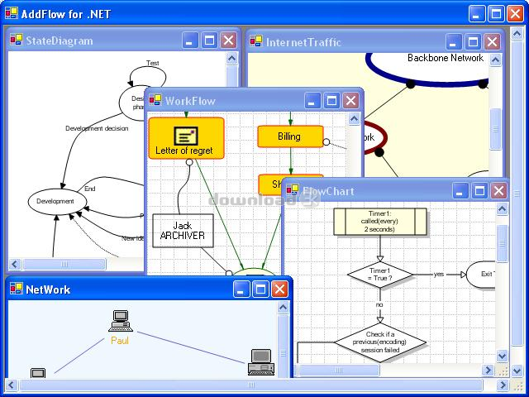Click FlowChart scroll up arrow
This screenshot has width=529, height=397.
(502, 209)
